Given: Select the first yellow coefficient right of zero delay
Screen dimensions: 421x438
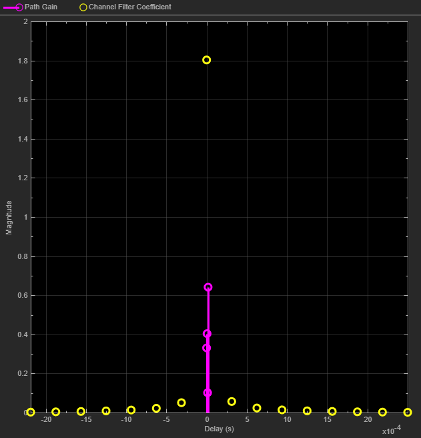Looking at the screenshot, I should pos(232,401).
